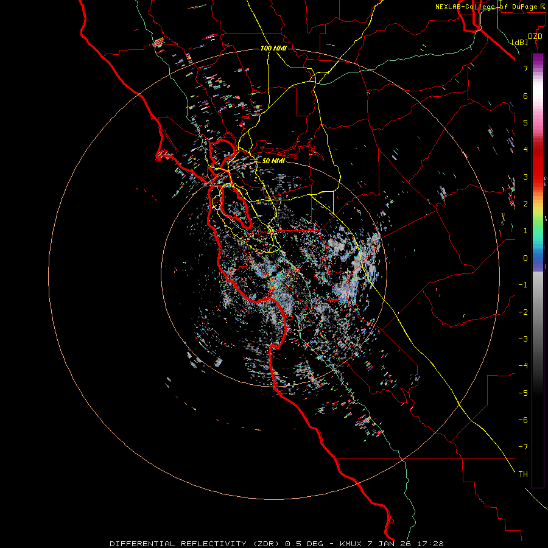Click the "-4" value on the scale
Viewport: 548px width, 548px height.
(523, 366)
